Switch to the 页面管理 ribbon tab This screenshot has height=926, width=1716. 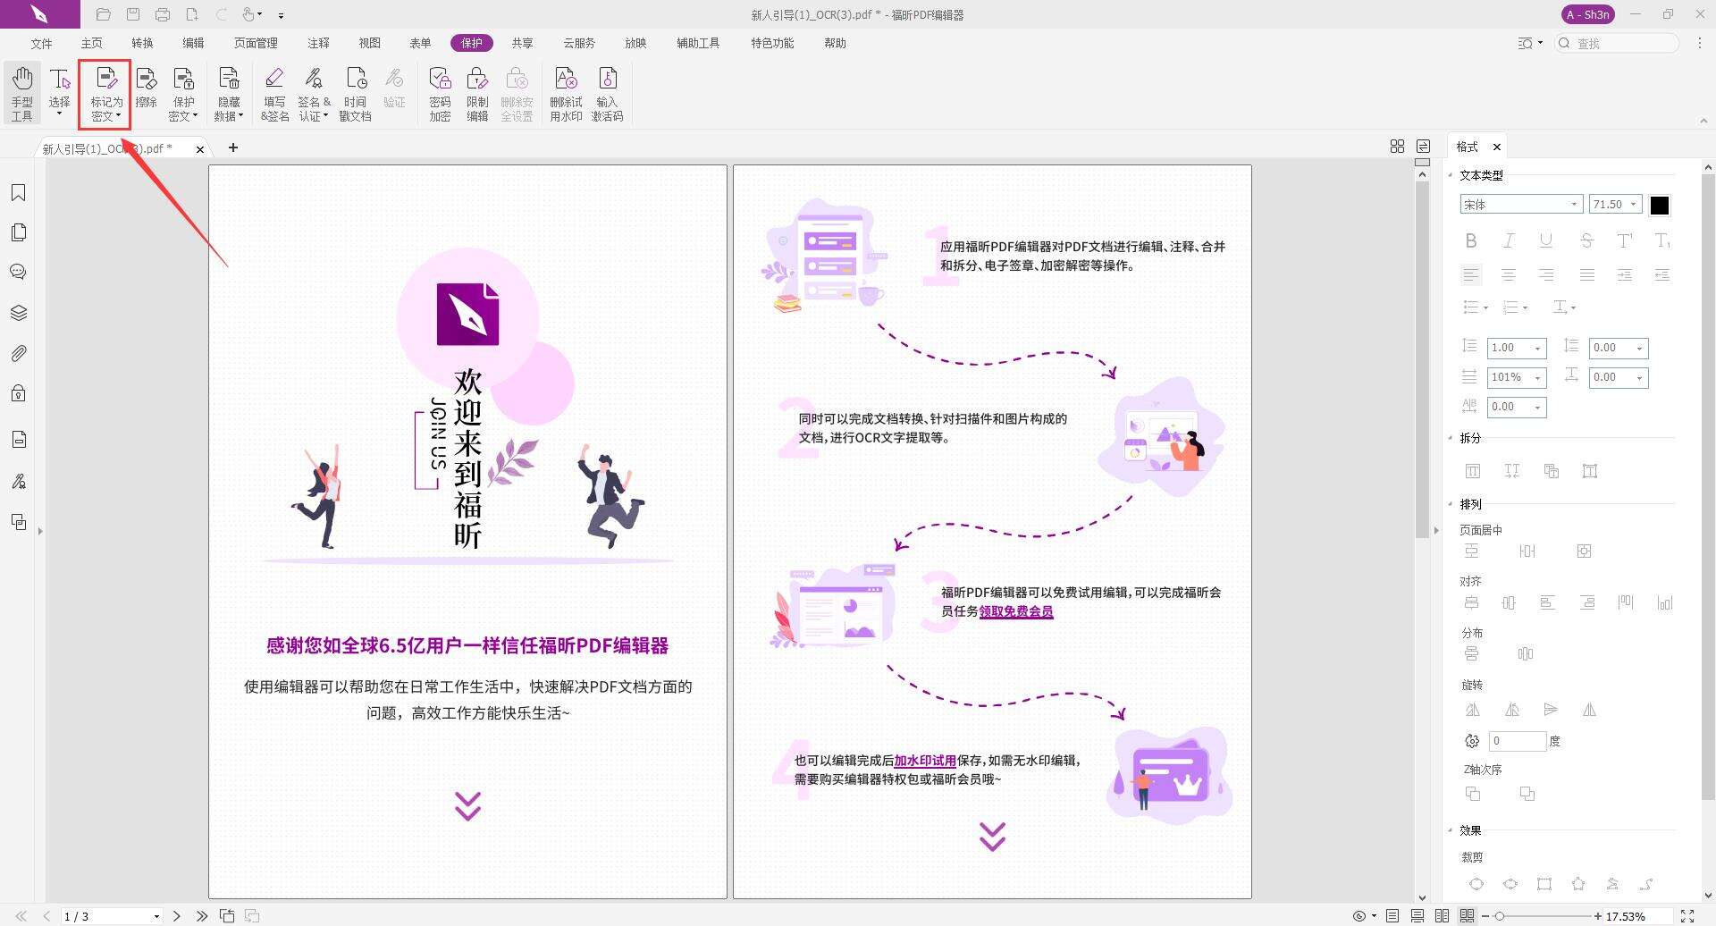[256, 43]
